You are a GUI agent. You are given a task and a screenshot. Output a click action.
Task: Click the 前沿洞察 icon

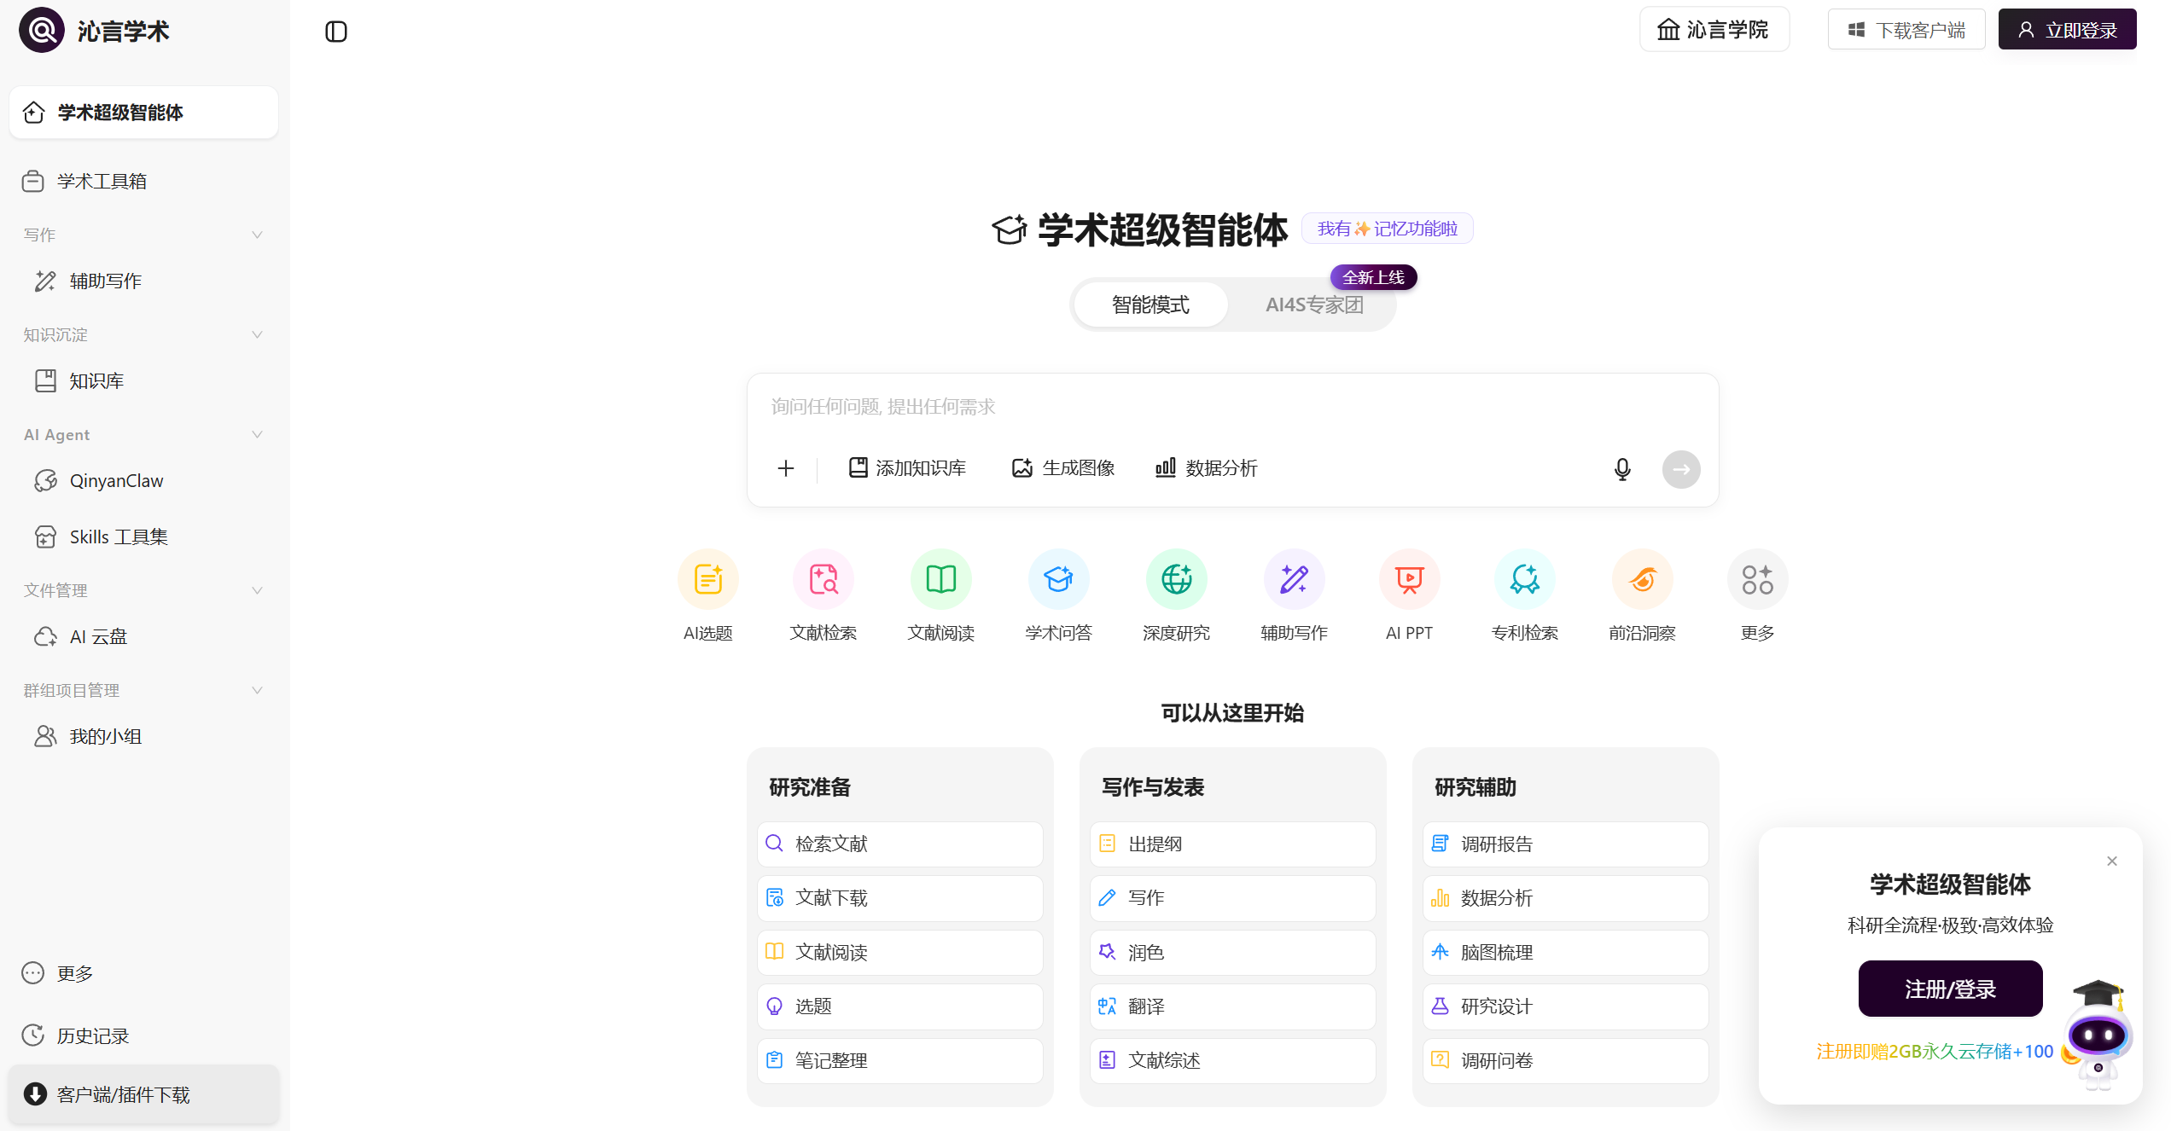[1642, 579]
